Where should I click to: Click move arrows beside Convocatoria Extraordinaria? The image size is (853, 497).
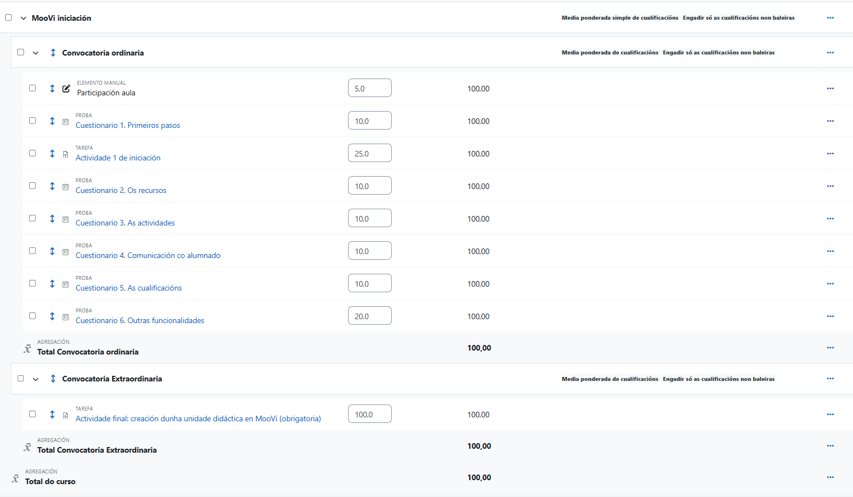[x=53, y=379]
